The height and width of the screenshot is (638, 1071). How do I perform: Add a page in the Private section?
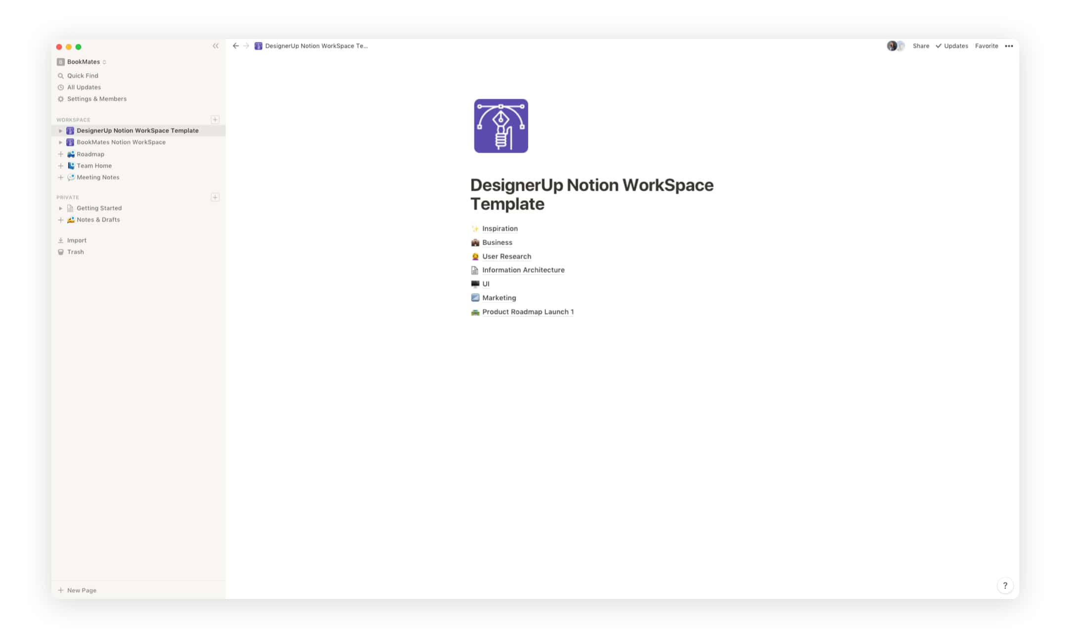click(215, 197)
